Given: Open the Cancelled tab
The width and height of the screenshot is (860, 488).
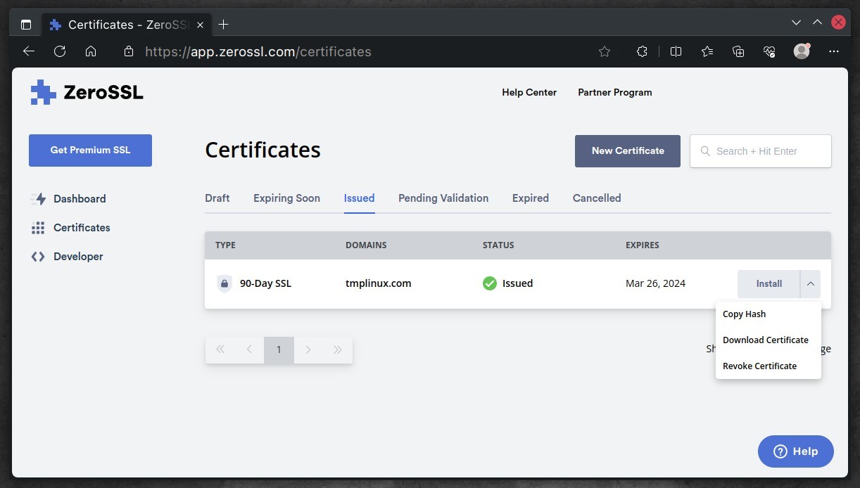Looking at the screenshot, I should point(597,198).
